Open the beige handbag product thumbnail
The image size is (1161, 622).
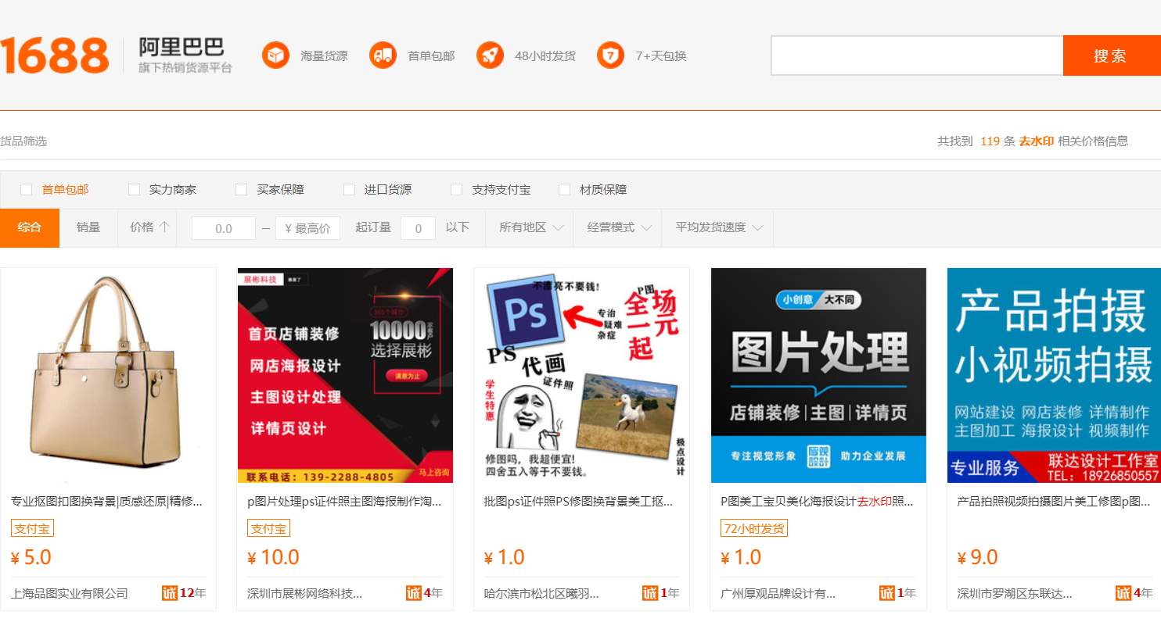click(108, 376)
